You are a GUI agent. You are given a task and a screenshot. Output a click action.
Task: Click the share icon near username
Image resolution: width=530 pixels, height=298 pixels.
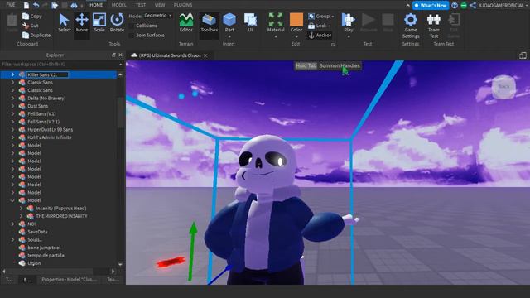(x=473, y=5)
